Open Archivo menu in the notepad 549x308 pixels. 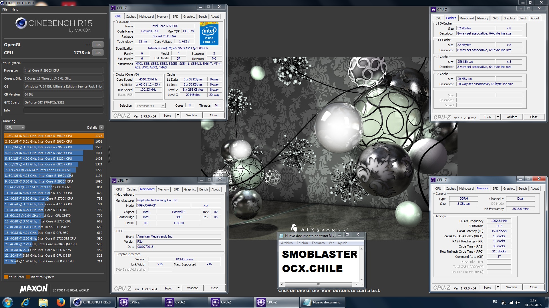287,243
